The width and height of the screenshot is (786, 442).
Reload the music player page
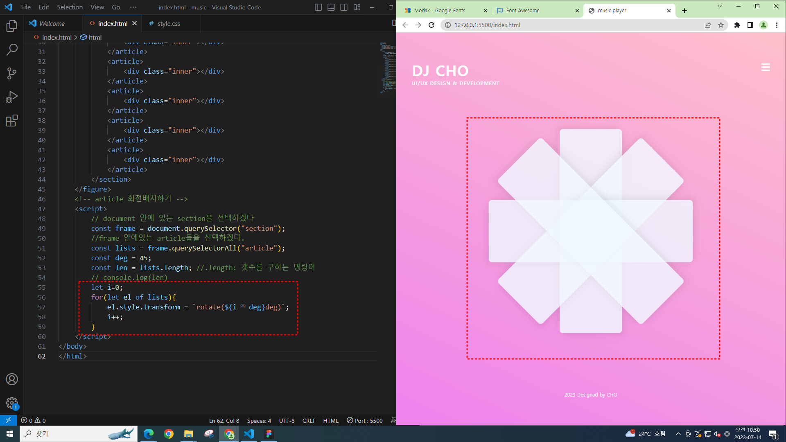(x=431, y=25)
